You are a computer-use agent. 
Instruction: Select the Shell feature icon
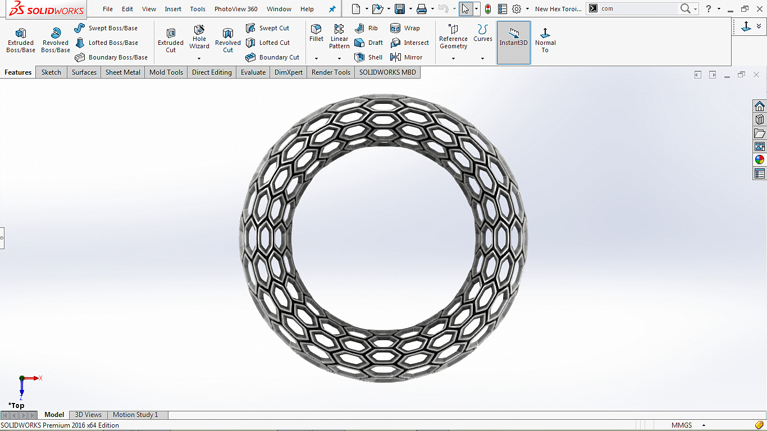(x=360, y=57)
